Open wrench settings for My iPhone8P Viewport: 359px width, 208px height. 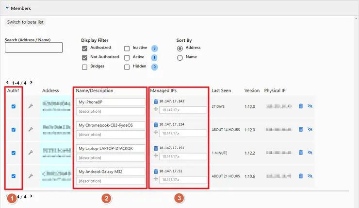pos(31,106)
